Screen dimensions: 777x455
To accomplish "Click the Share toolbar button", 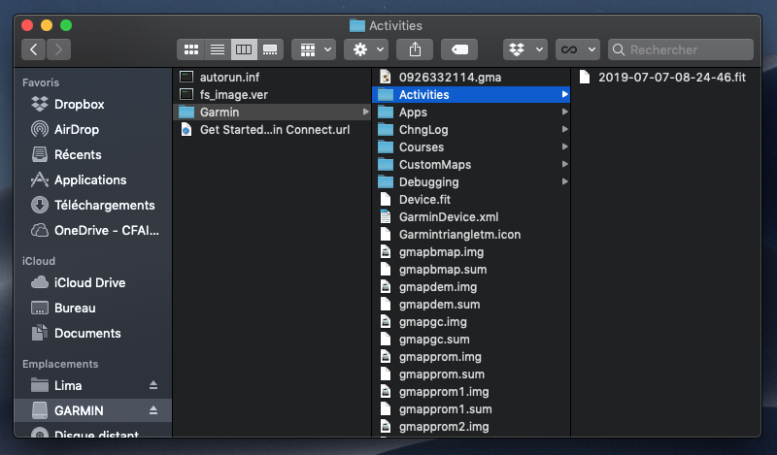I will coord(416,49).
